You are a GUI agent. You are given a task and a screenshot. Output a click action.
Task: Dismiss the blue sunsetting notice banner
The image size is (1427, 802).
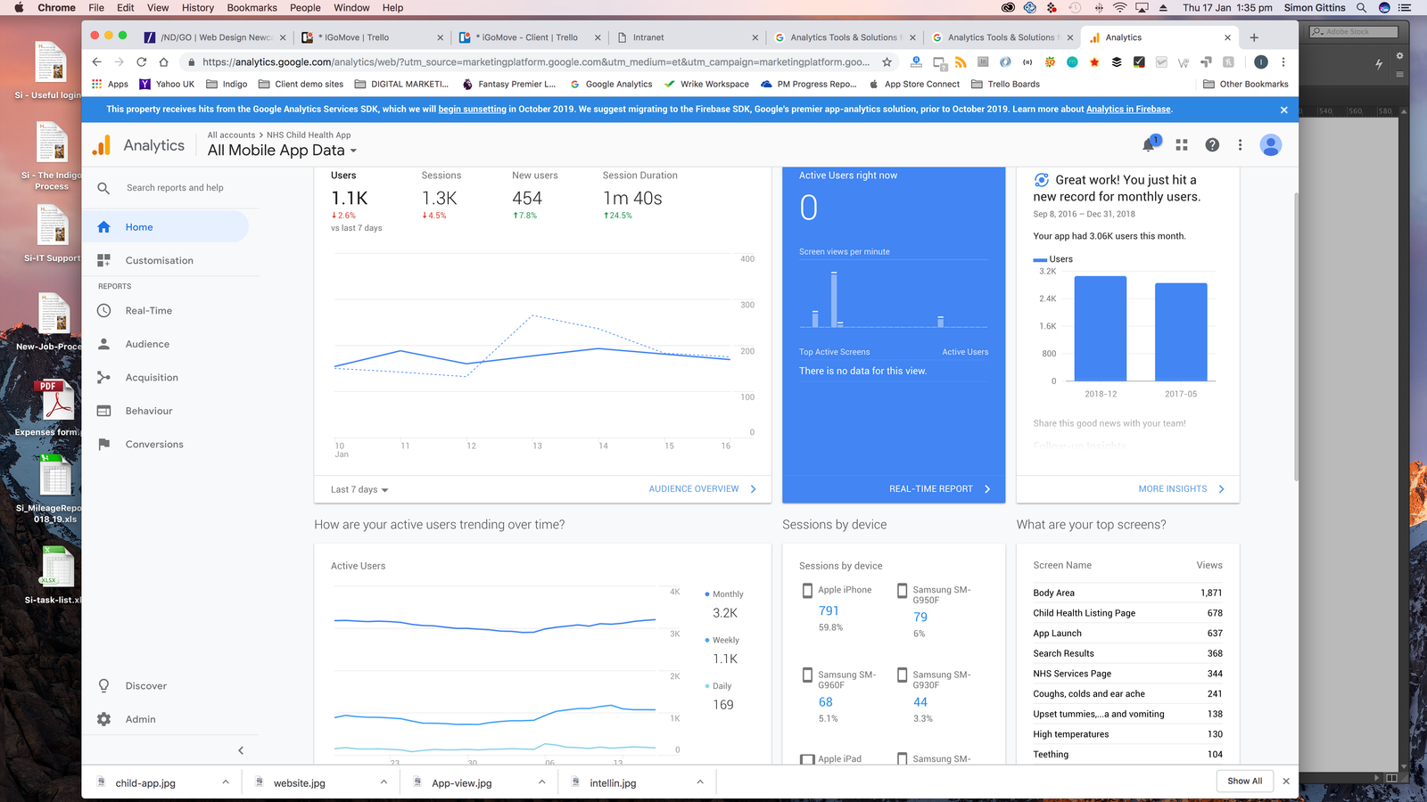1284,110
